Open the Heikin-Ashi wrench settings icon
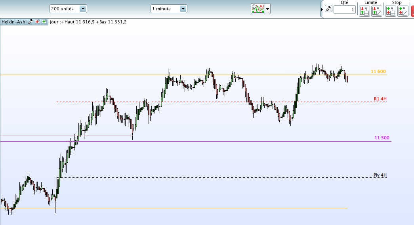The width and height of the screenshot is (414, 225). pos(31,22)
